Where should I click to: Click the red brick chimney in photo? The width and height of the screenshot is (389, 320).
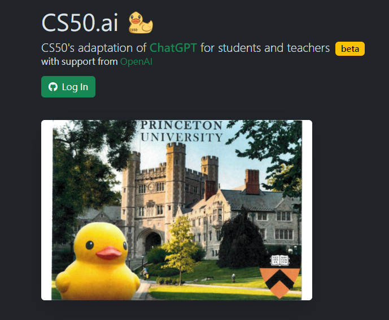252,181
